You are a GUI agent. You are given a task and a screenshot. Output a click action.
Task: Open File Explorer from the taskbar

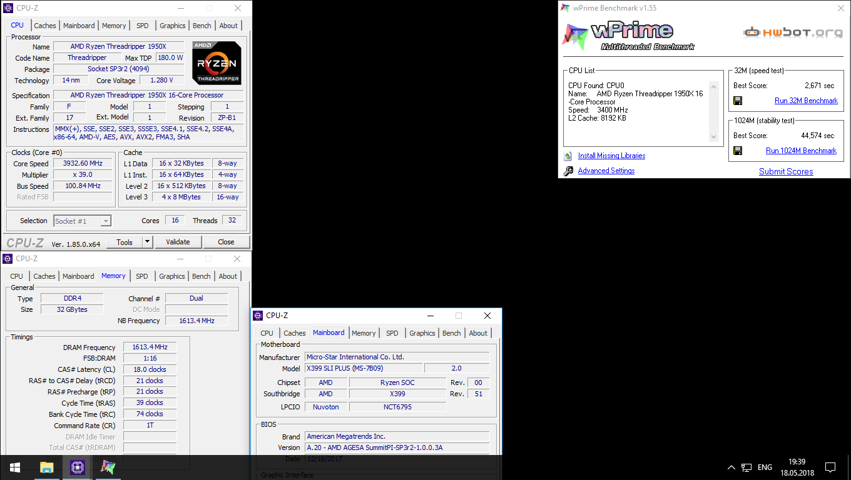pyautogui.click(x=46, y=467)
